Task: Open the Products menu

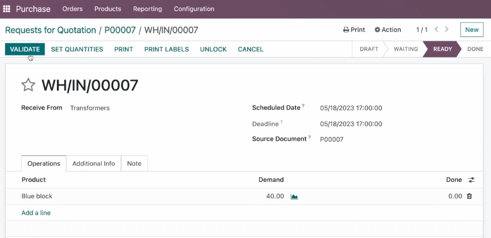Action: point(108,9)
